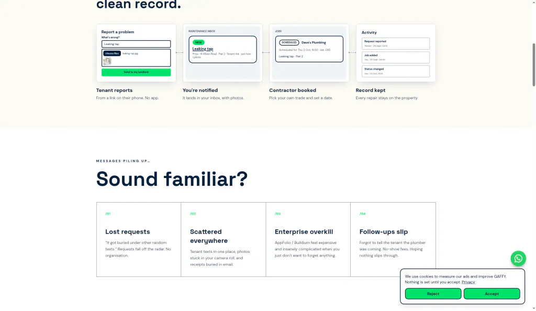Click the 'Choose files' button
The image size is (536, 311).
click(x=112, y=53)
